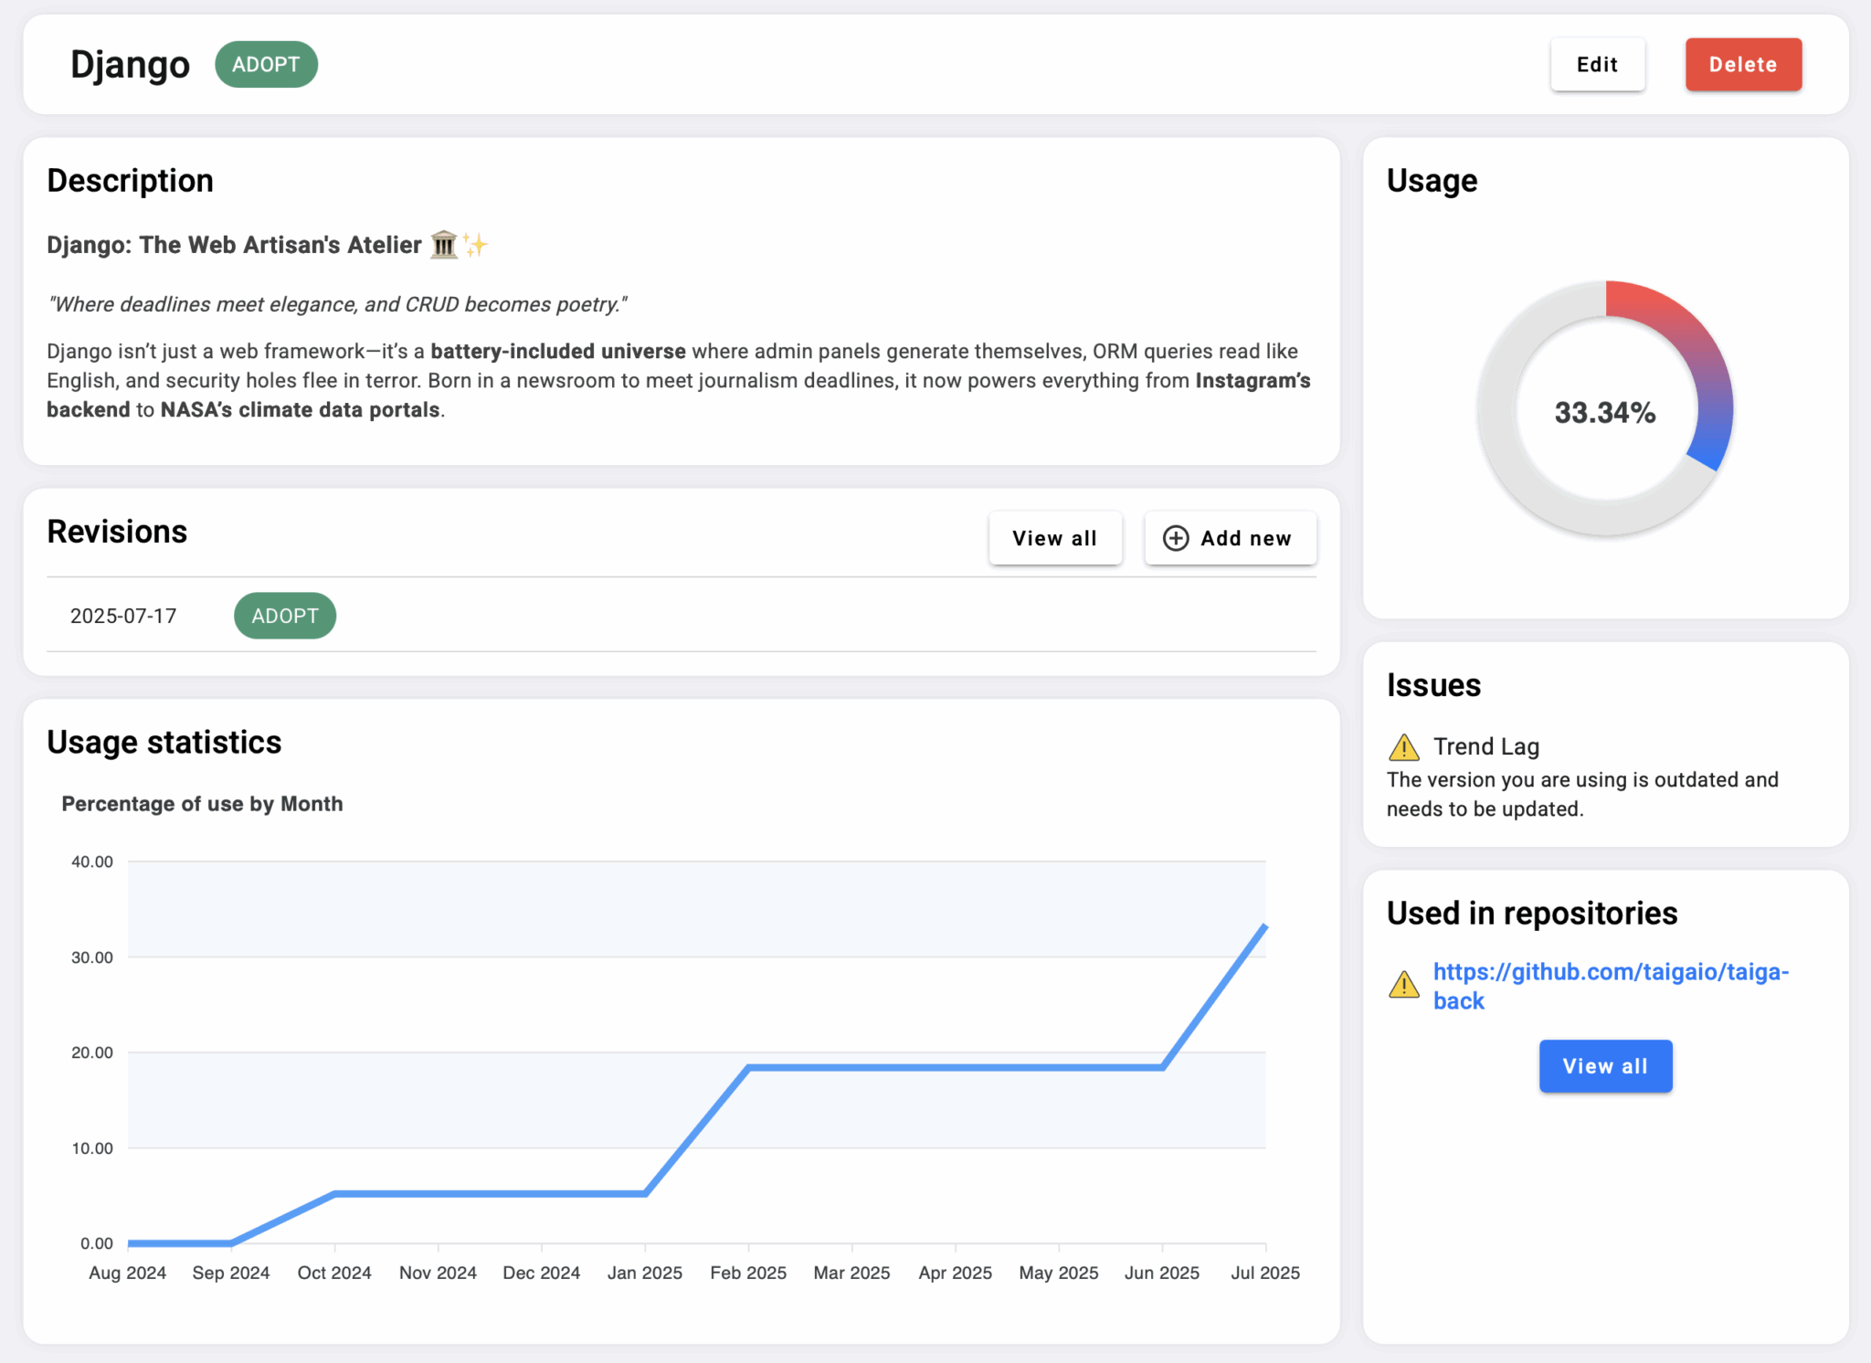Add new revision

[1231, 538]
